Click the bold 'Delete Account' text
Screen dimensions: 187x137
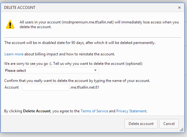coord(37,111)
